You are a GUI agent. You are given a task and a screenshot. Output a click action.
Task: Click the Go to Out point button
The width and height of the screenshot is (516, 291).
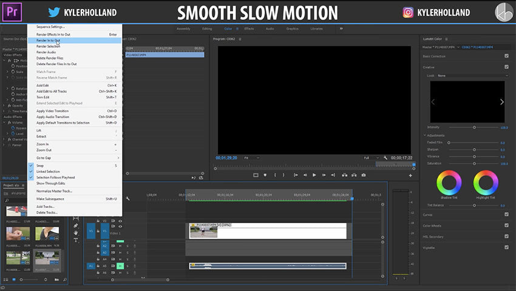pyautogui.click(x=333, y=175)
